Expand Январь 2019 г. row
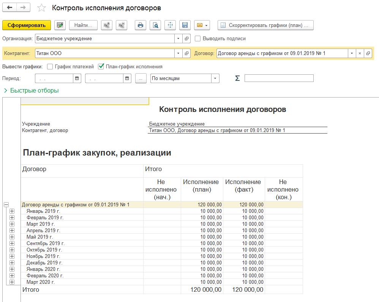Viewport: 379px width, 302px height. pos(12,211)
